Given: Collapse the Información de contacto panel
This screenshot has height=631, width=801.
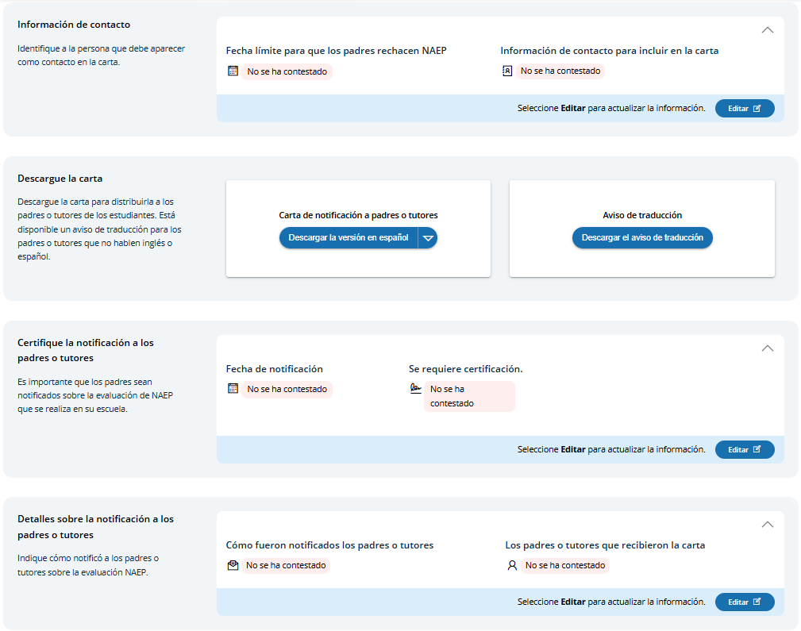Looking at the screenshot, I should pyautogui.click(x=767, y=30).
